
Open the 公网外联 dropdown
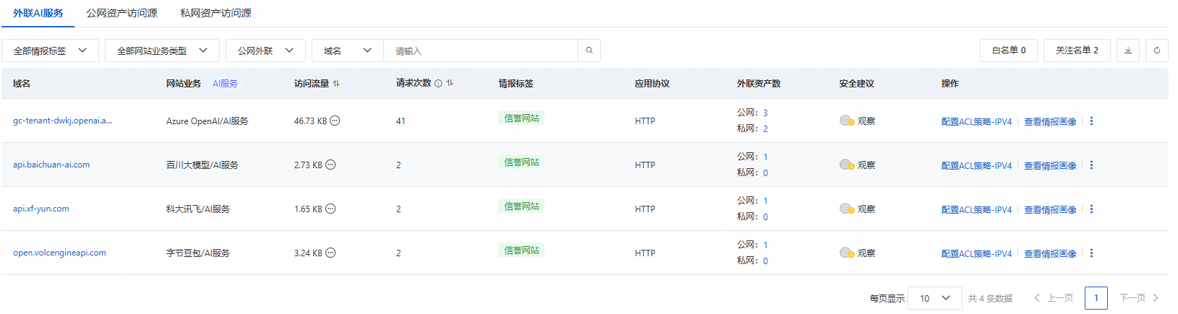pyautogui.click(x=265, y=51)
